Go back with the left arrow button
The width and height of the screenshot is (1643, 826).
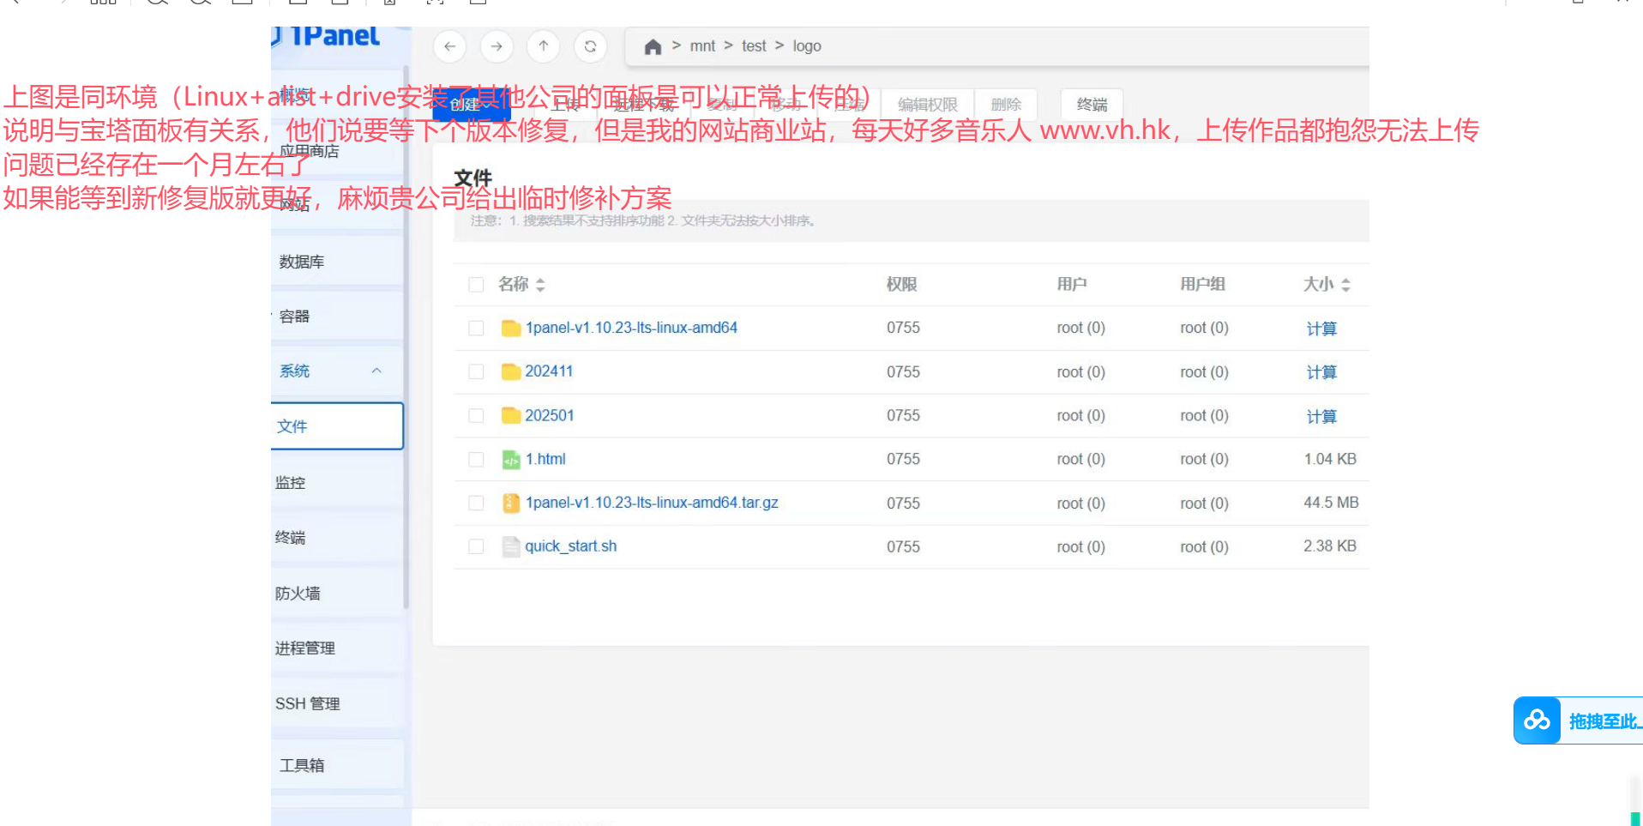coord(450,46)
